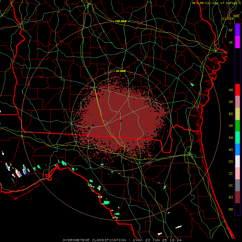Click the WS blue legend swatch
This screenshot has height=242, width=242.
point(237,150)
